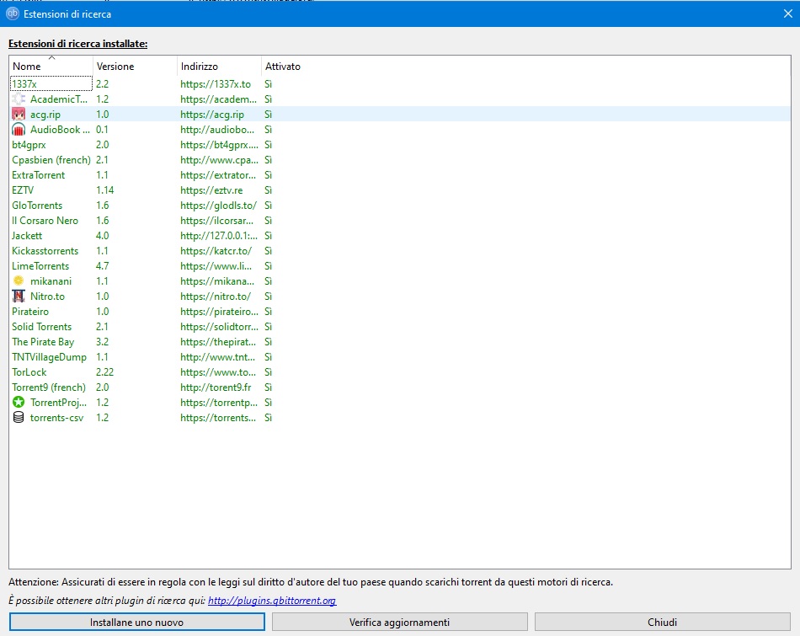Screen dimensions: 800x636
Task: Click the https://acg.rip address cell
Action: tap(212, 115)
